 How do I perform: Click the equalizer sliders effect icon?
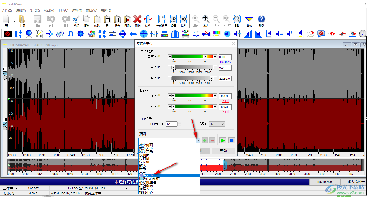(154, 34)
